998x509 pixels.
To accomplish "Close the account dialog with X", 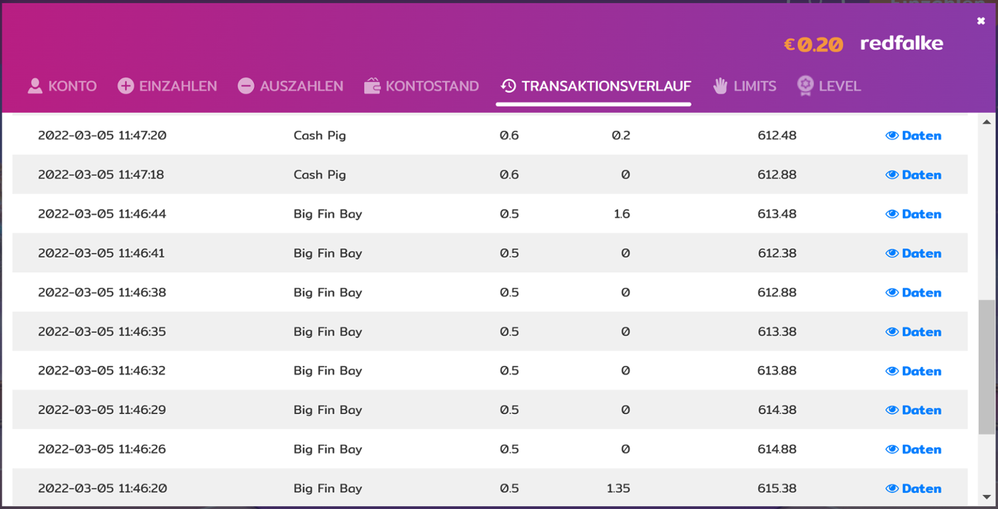I will point(981,21).
